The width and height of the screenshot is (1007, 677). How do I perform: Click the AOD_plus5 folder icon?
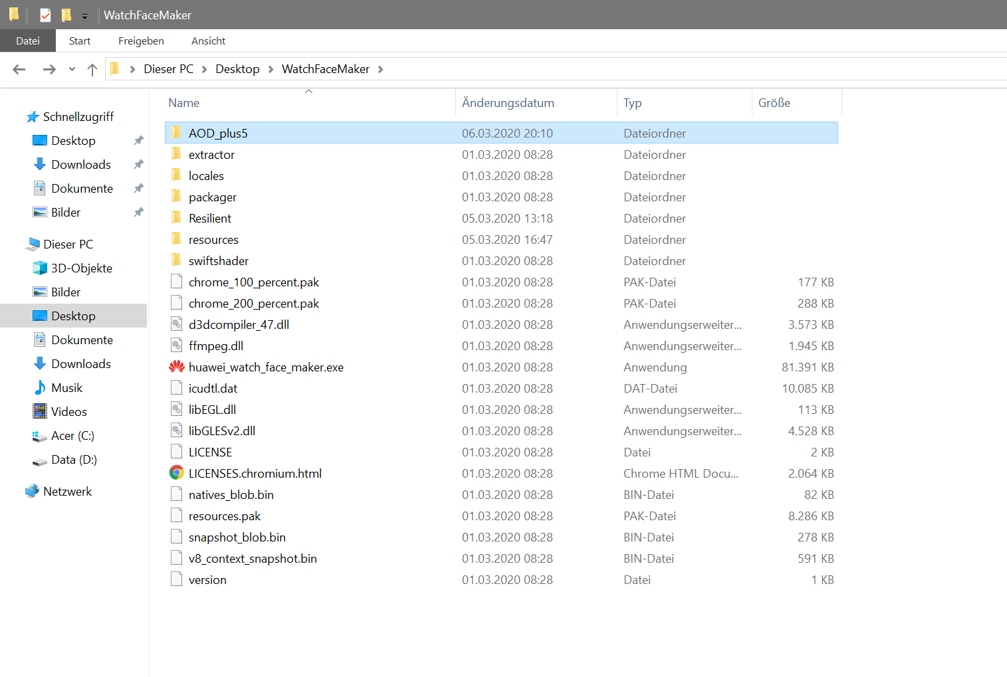(176, 133)
